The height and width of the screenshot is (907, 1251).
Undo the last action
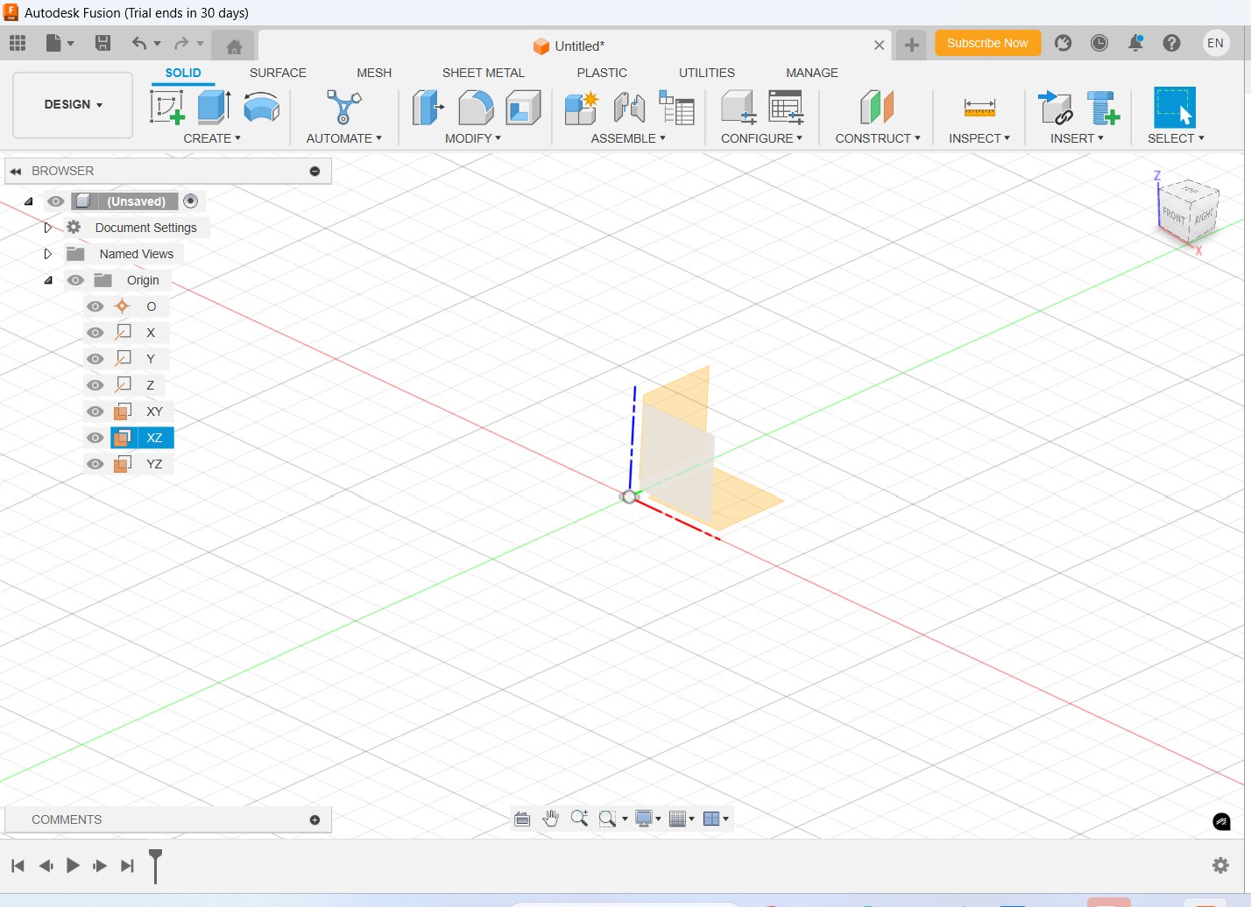[x=138, y=43]
